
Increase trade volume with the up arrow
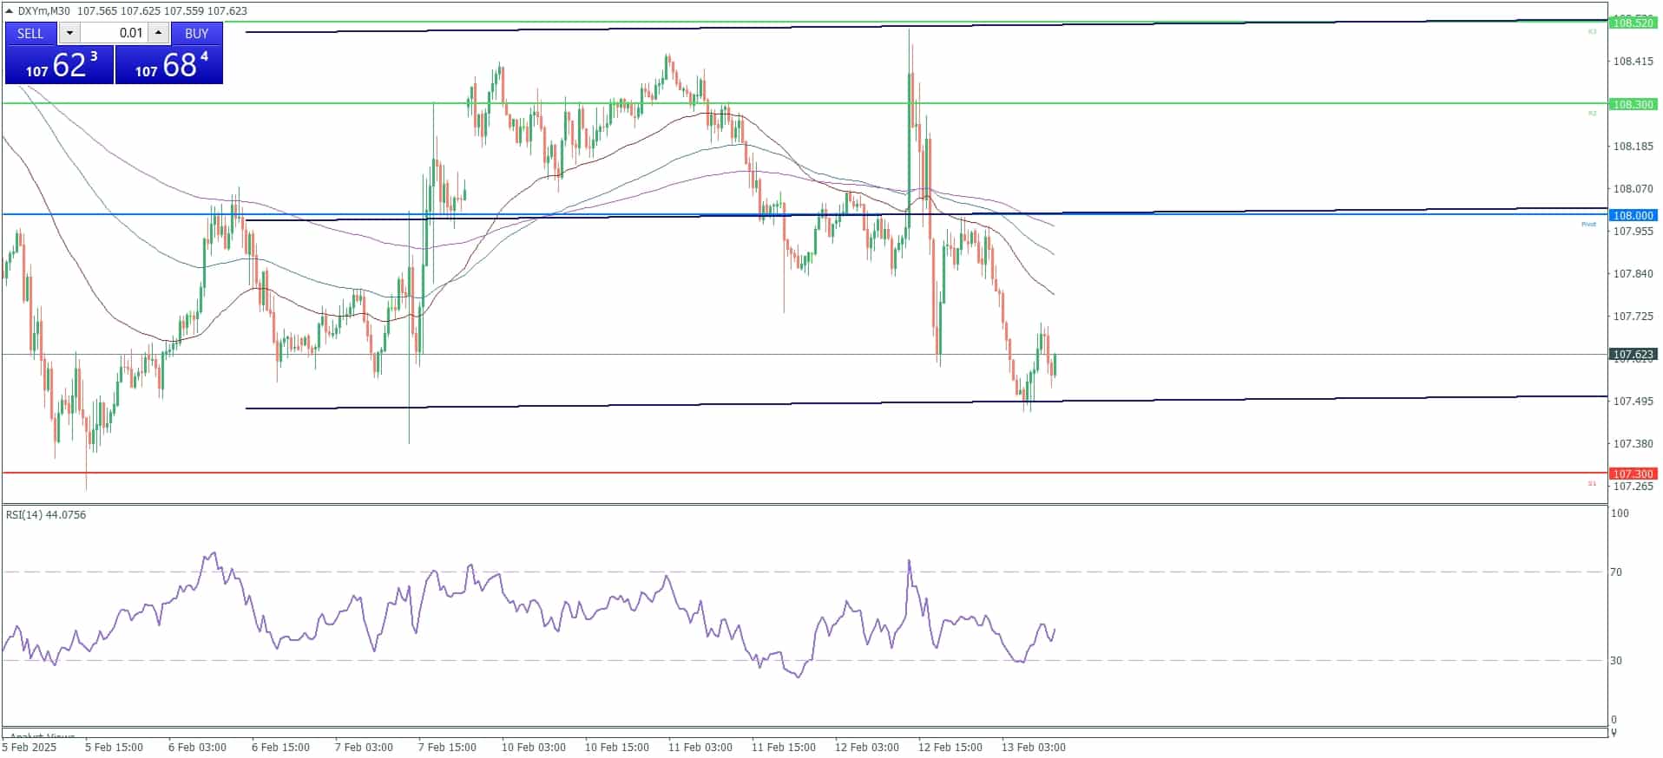tap(158, 33)
